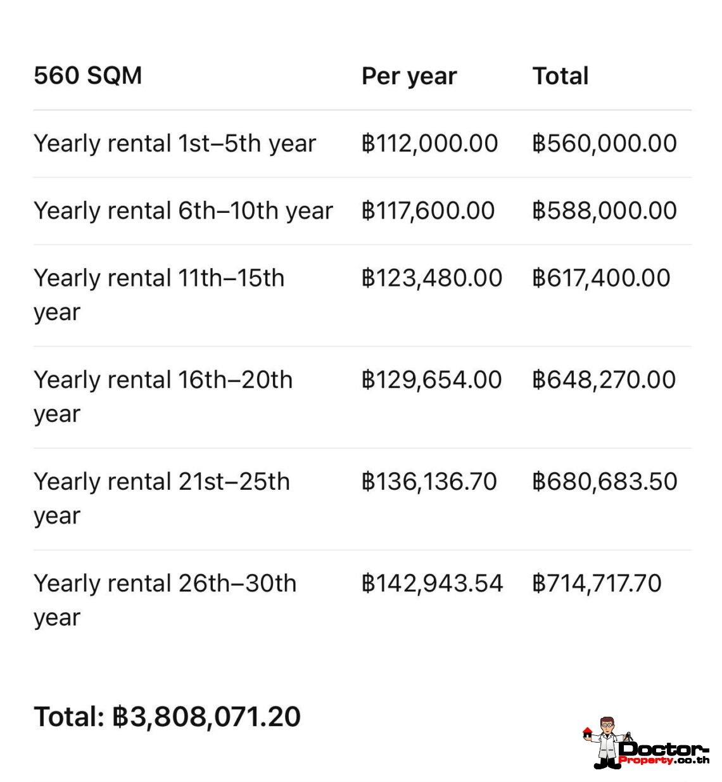The image size is (722, 782).
Task: Click the ฿617,400.00 total cell
Action: tap(601, 278)
